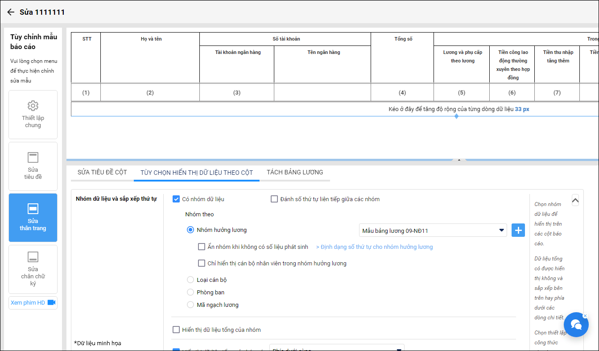Viewport: 599px width, 351px height.
Task: Click Tài khoản ngân hàng sub-header
Action: (237, 64)
